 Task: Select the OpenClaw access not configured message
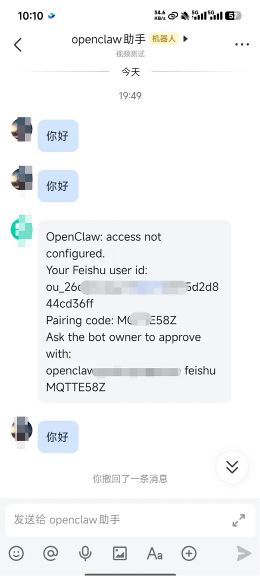click(x=134, y=311)
